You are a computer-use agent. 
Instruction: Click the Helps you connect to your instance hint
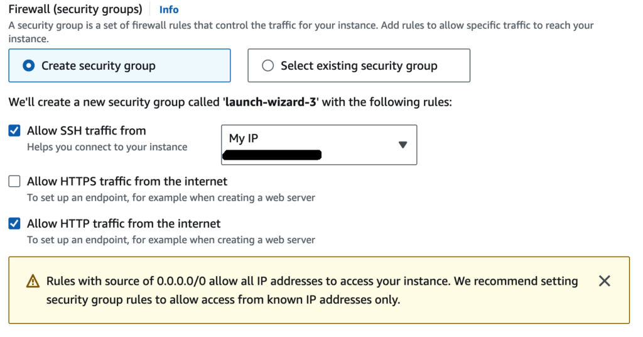tap(107, 147)
